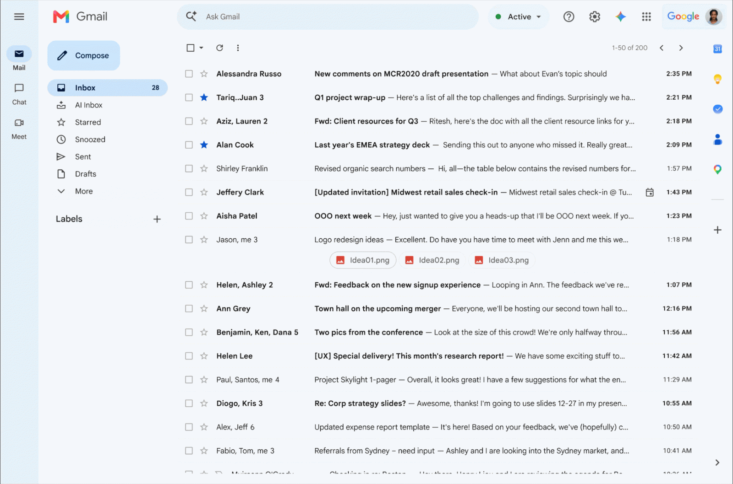Unstar the Tariq..Juan email
Screen dimensions: 733x484
(204, 97)
